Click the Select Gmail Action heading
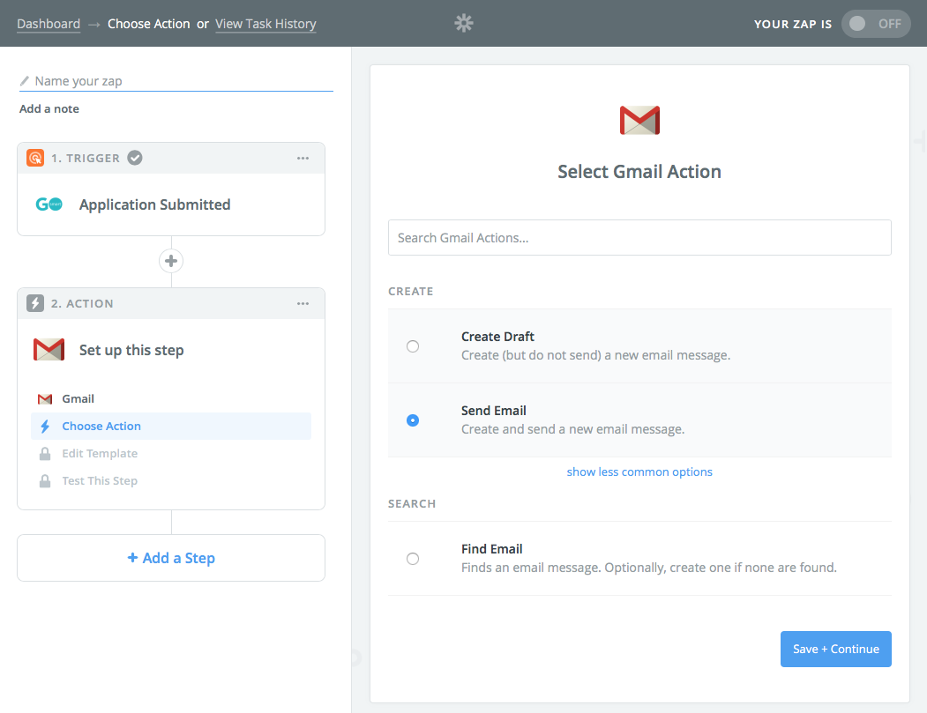Screen dimensions: 927x713 [x=639, y=171]
